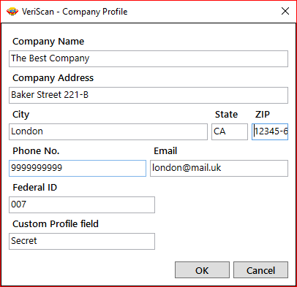
Task: Focus the State field containing CA
Action: (230, 131)
